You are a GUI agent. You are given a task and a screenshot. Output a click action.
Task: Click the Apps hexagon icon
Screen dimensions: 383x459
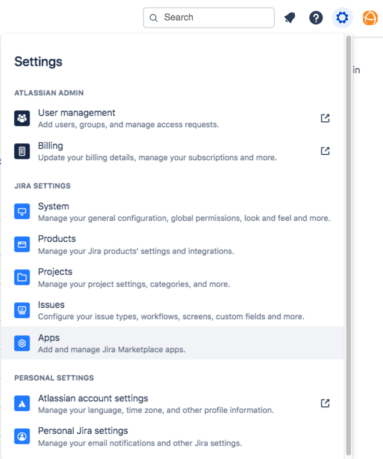point(22,343)
